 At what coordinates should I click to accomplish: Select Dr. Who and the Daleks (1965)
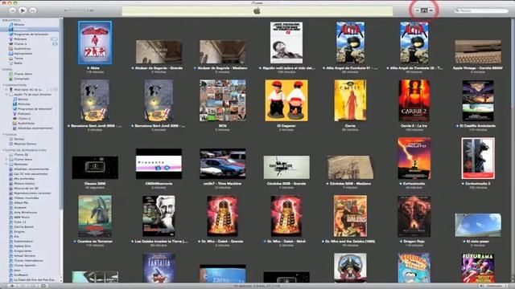[x=351, y=216]
